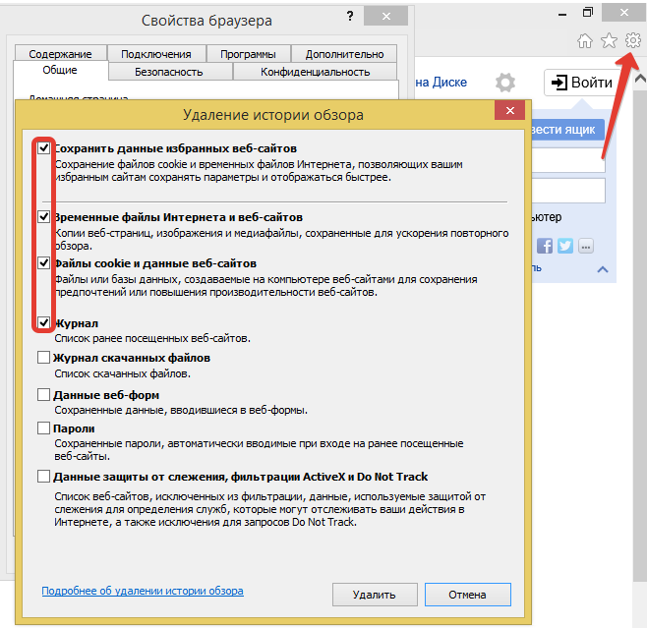
Task: Open the на Диске link
Action: (x=441, y=83)
